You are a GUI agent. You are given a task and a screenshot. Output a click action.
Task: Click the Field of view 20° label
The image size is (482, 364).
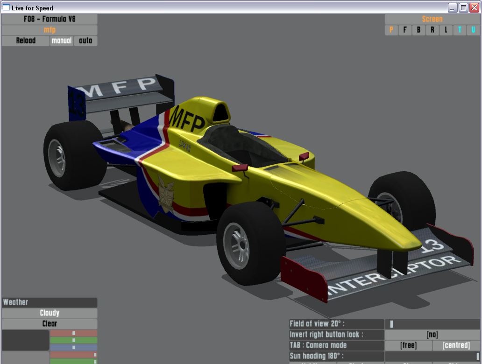pos(337,324)
